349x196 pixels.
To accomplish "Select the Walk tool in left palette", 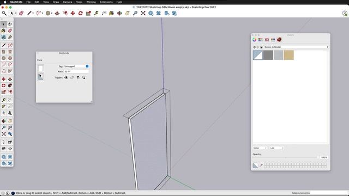I will (10, 142).
